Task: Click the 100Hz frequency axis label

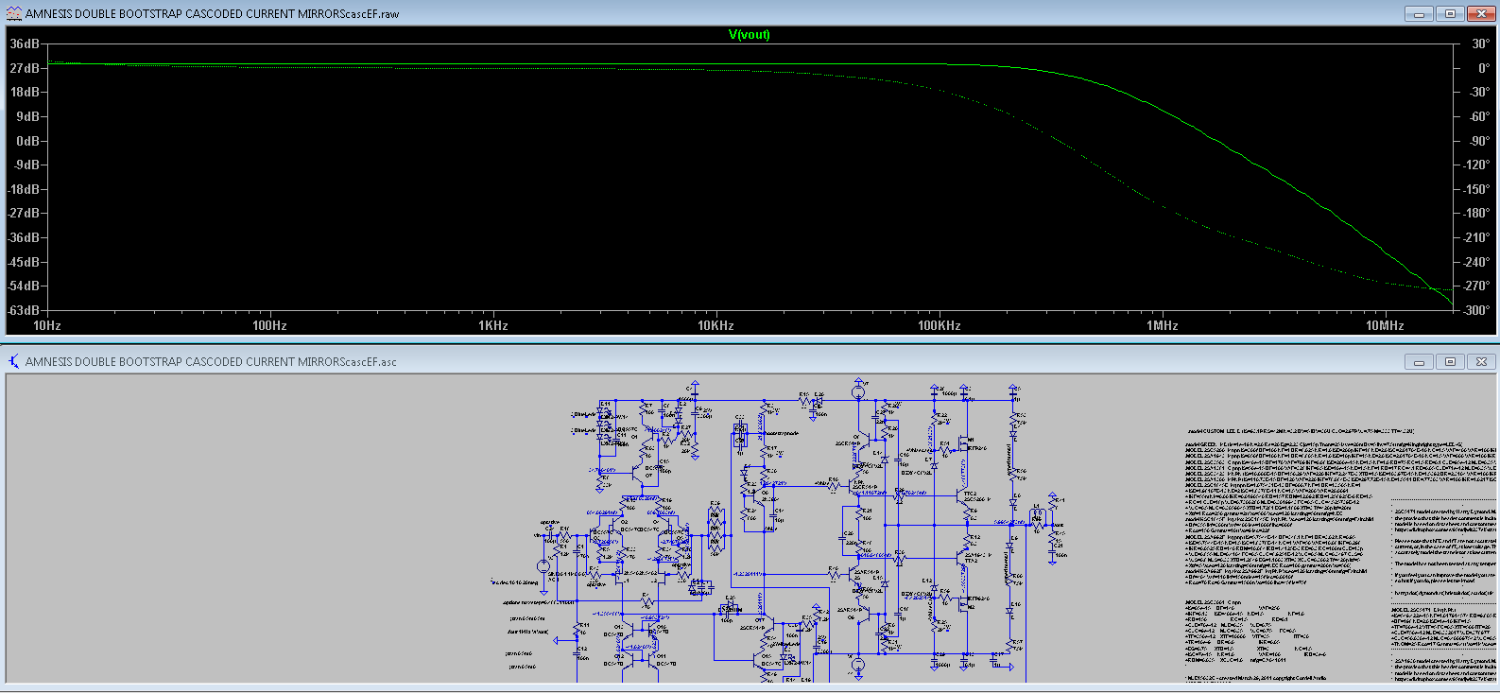Action: [x=269, y=326]
